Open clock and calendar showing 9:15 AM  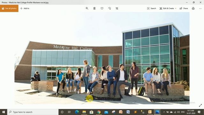click(191, 112)
